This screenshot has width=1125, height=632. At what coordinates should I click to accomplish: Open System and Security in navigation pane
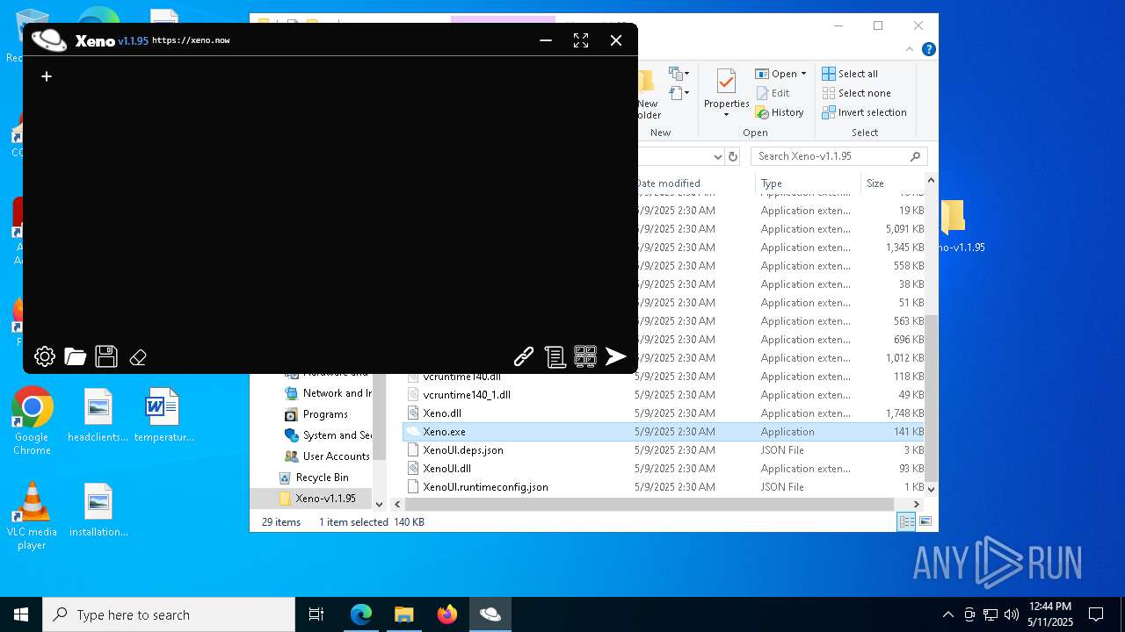coord(337,435)
